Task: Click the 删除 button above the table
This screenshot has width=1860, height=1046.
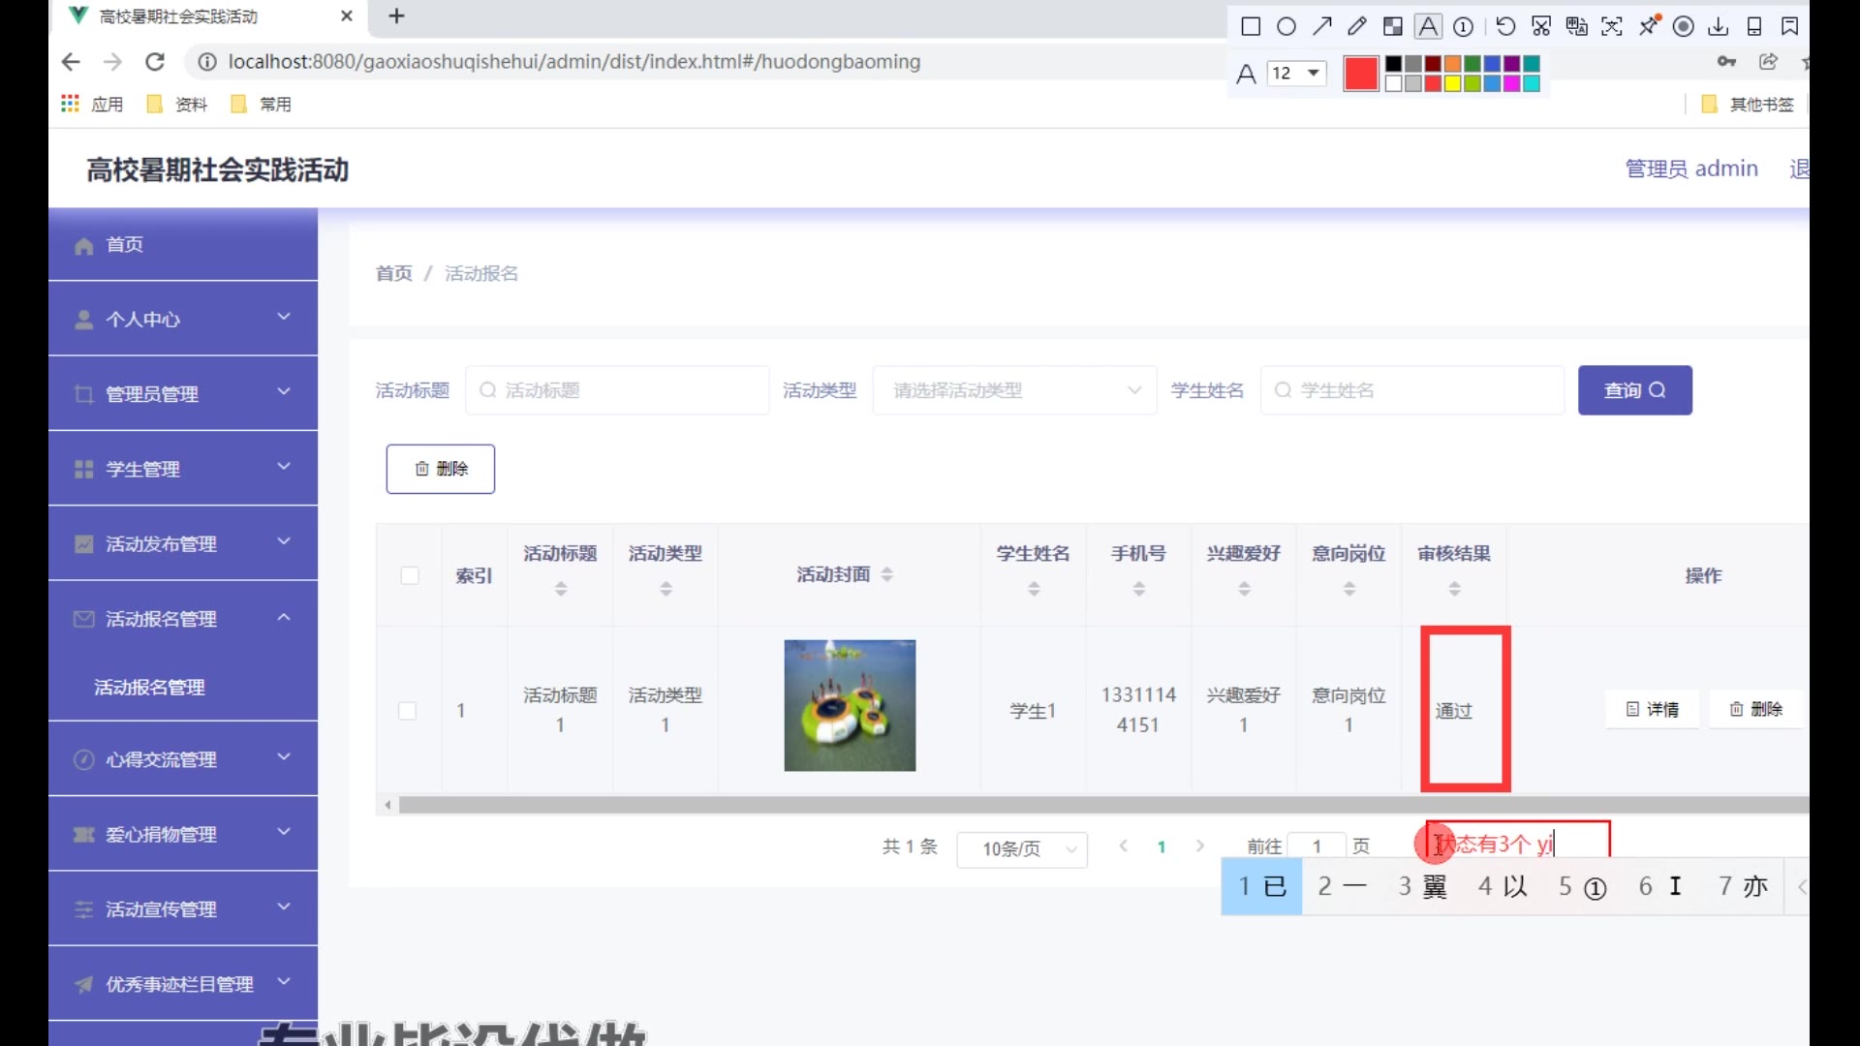Action: (x=441, y=469)
